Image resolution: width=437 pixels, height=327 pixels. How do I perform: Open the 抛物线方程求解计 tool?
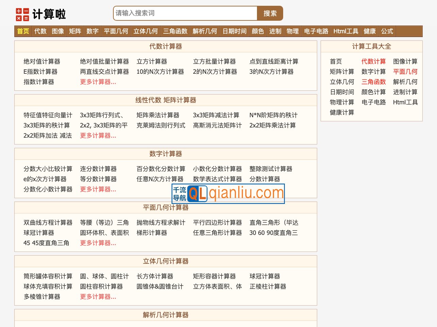point(160,223)
